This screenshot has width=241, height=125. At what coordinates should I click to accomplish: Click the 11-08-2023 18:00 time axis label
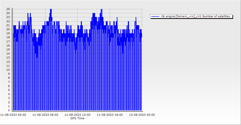110,115
